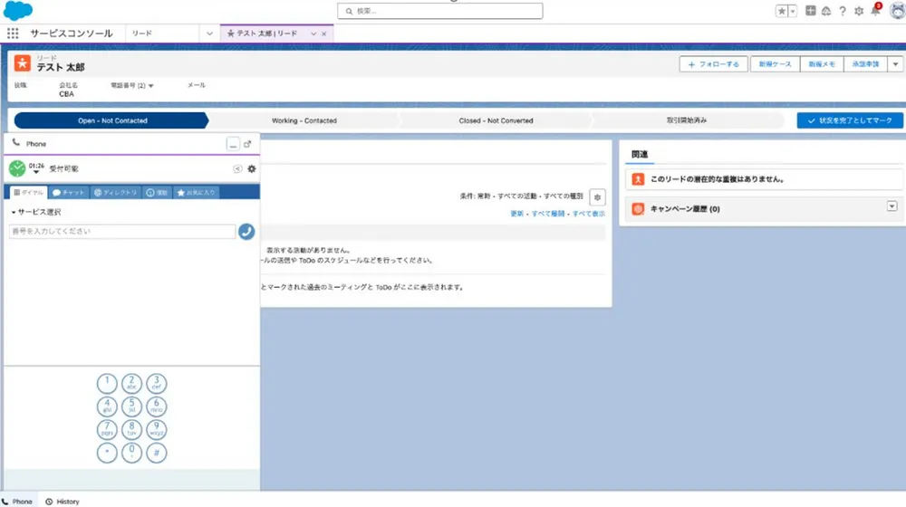Screen dimensions: 906x507
Task: Click the フォローする button
Action: point(714,64)
